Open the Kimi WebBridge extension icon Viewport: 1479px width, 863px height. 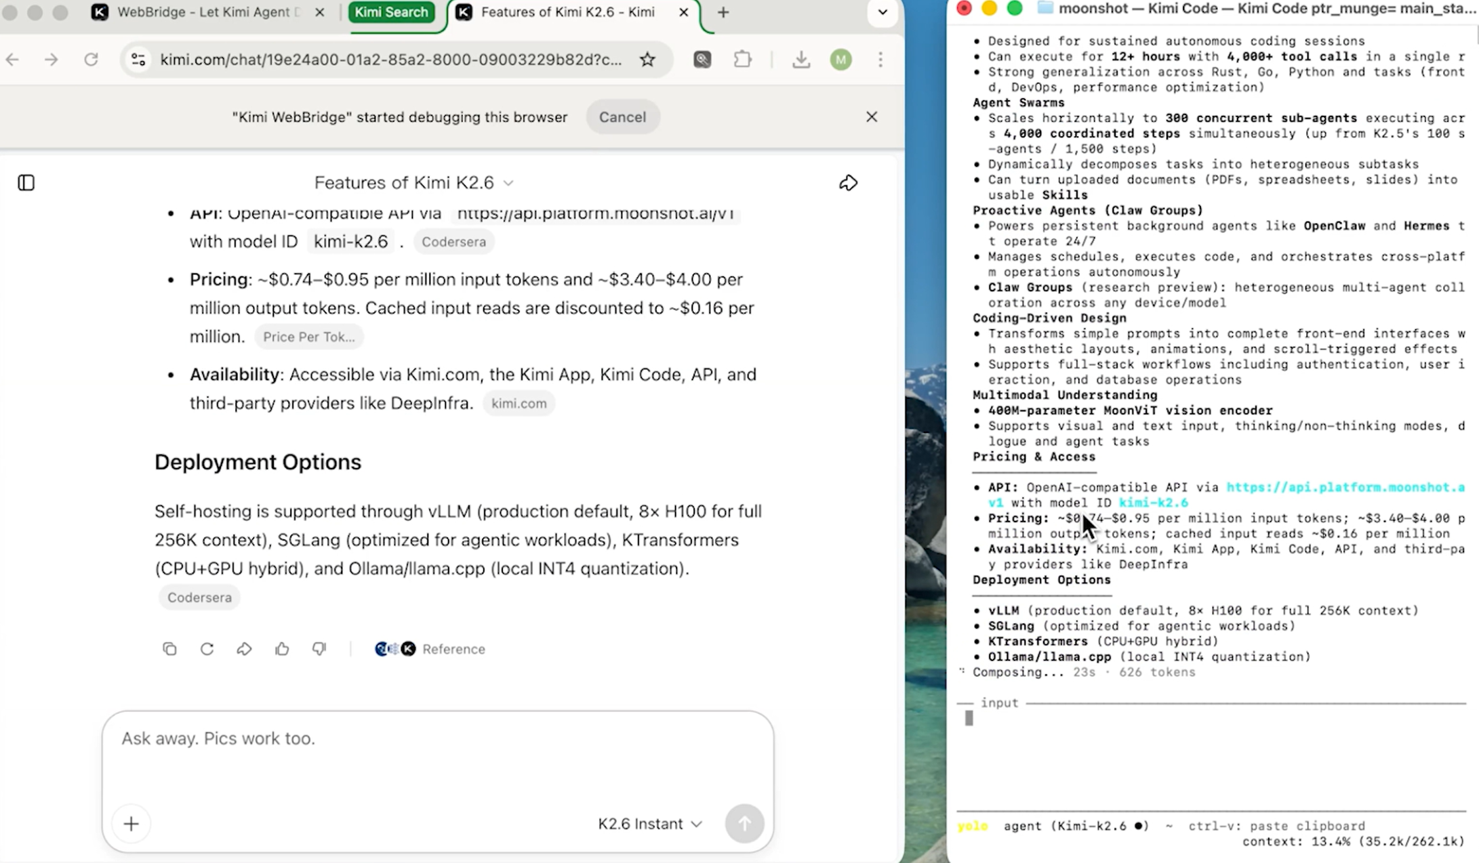[702, 60]
